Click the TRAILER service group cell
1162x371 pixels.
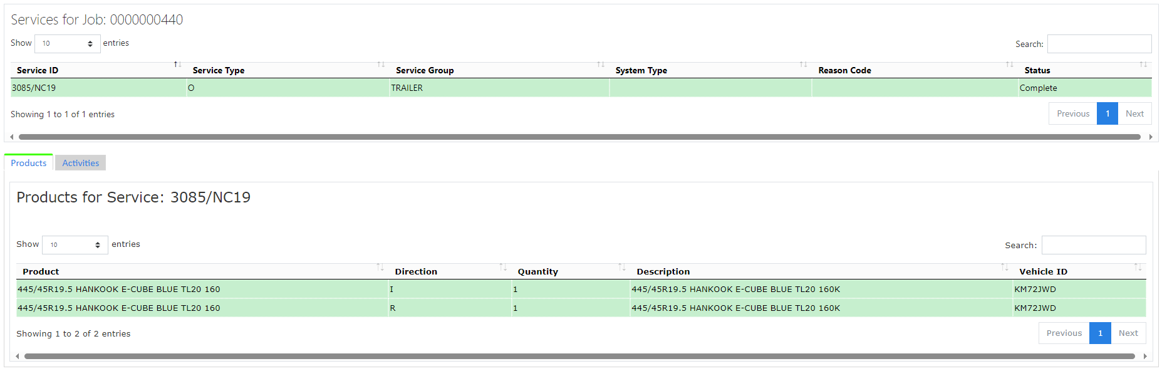pos(499,88)
